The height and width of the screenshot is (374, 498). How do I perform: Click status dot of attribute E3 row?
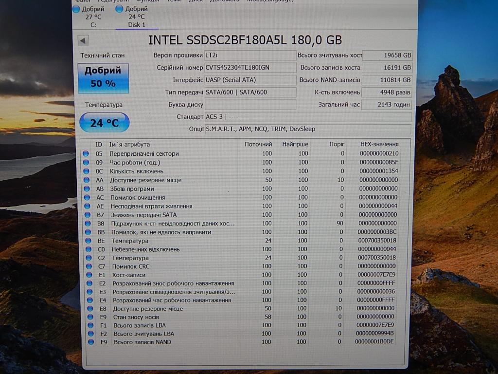click(90, 292)
